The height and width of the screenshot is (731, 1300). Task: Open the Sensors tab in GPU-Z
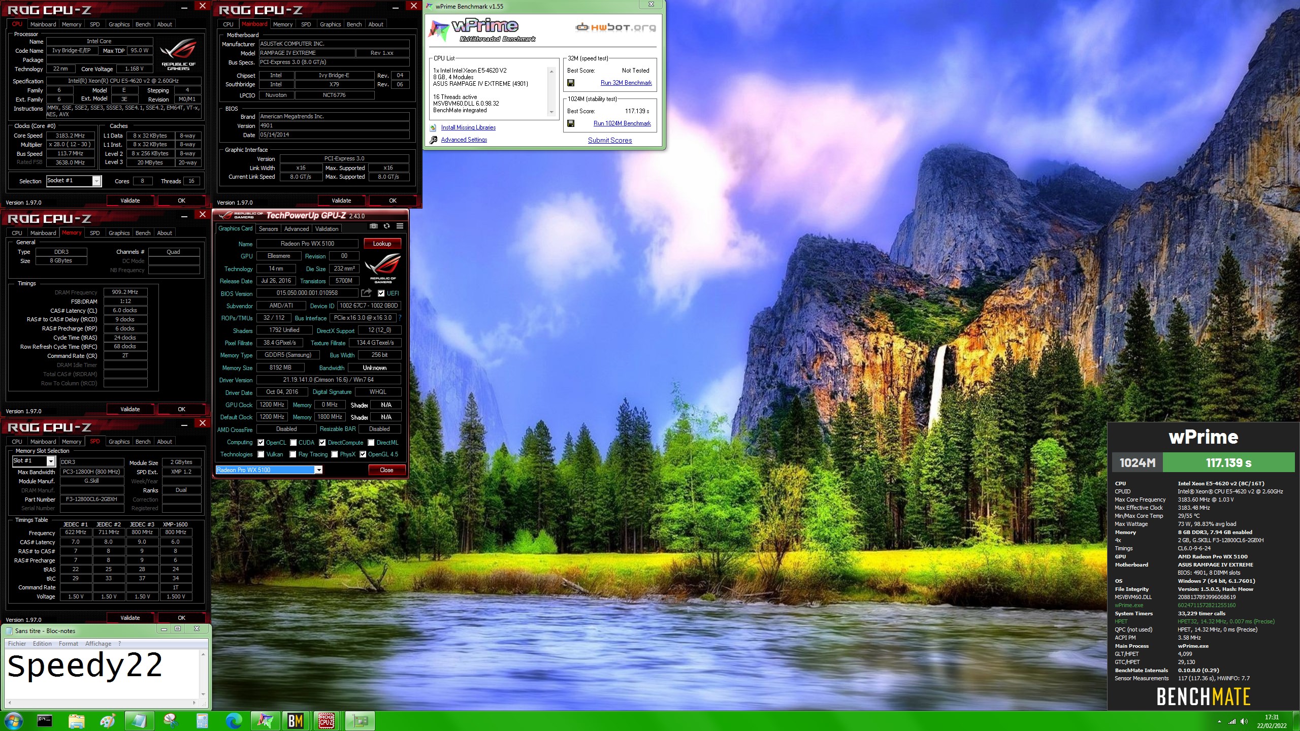(x=268, y=229)
